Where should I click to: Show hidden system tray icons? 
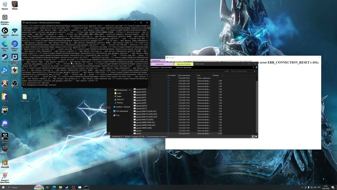pos(302,187)
